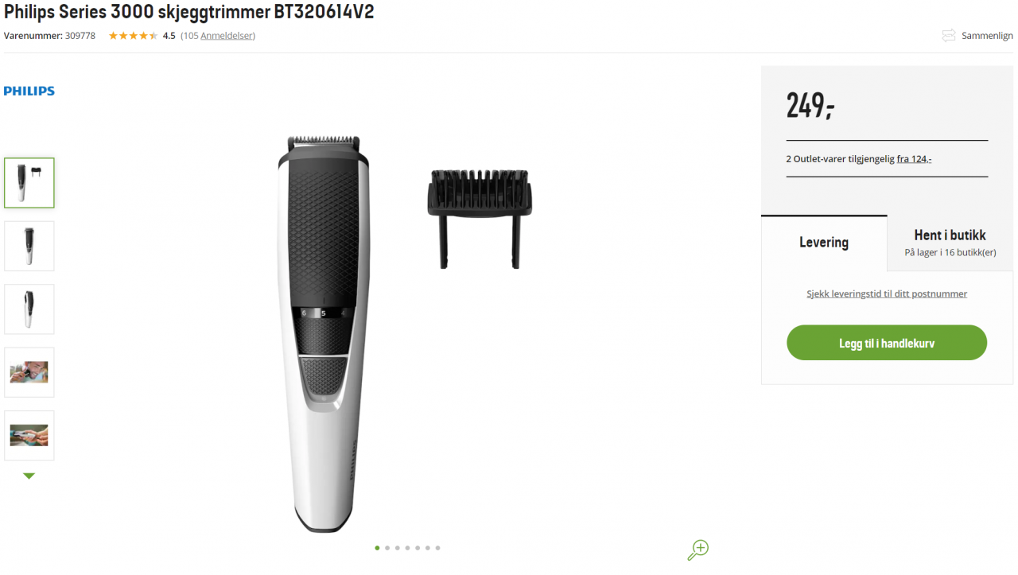Select the first trimmer-with-comb thumbnail
The image size is (1018, 575).
click(29, 183)
